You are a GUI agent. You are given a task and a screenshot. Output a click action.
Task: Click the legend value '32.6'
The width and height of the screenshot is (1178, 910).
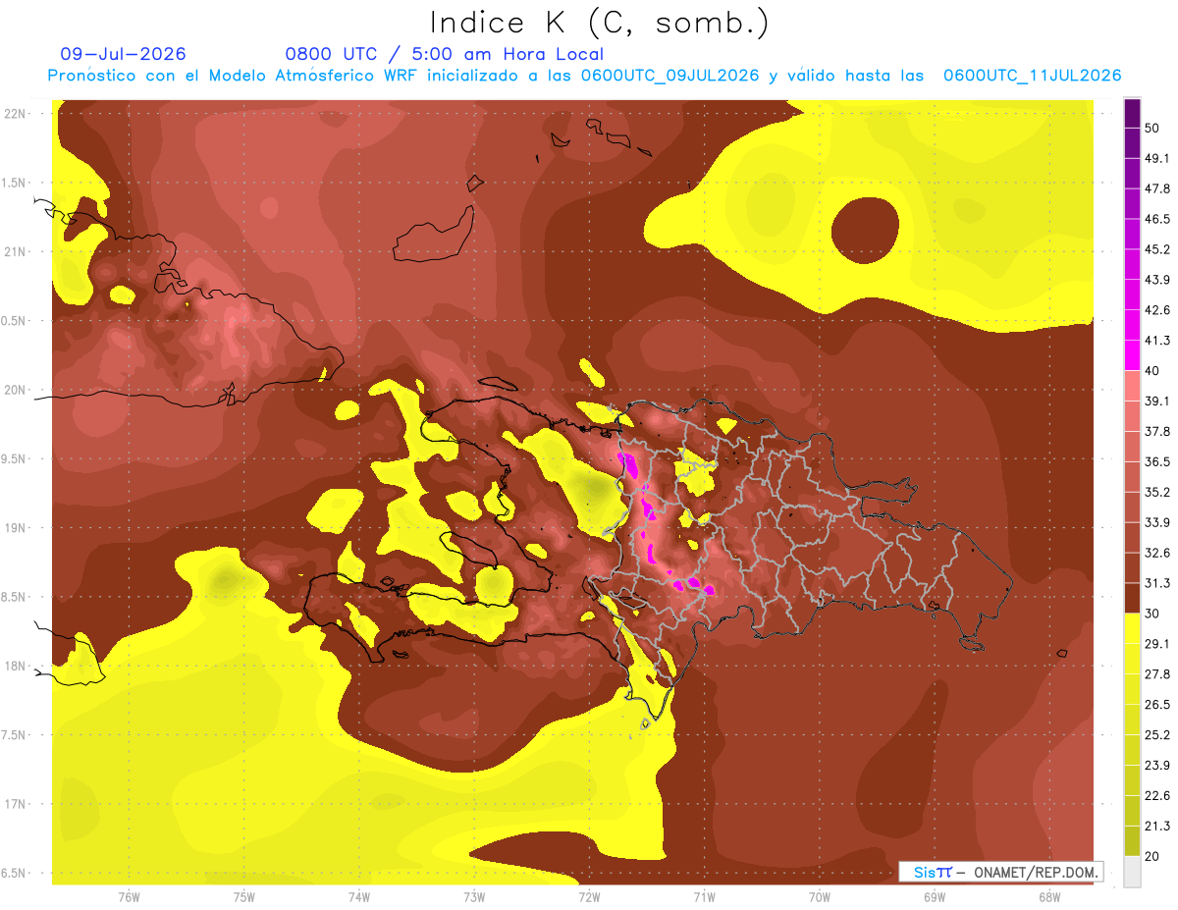point(1157,553)
